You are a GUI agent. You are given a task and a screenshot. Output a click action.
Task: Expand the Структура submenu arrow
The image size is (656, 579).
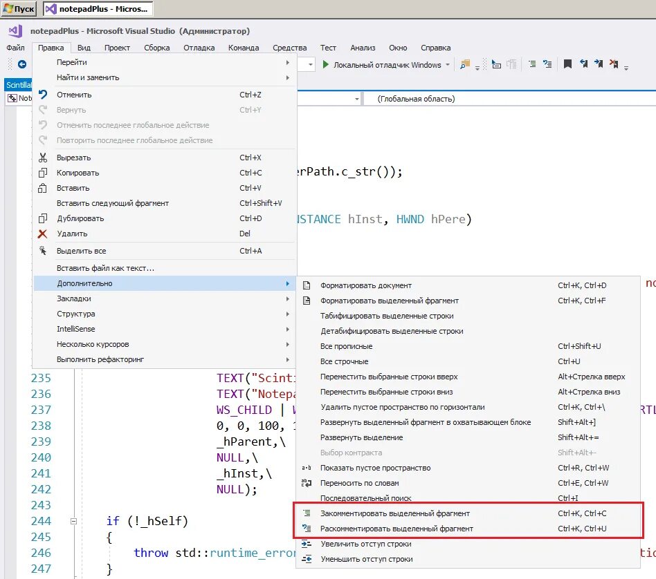[x=287, y=314]
